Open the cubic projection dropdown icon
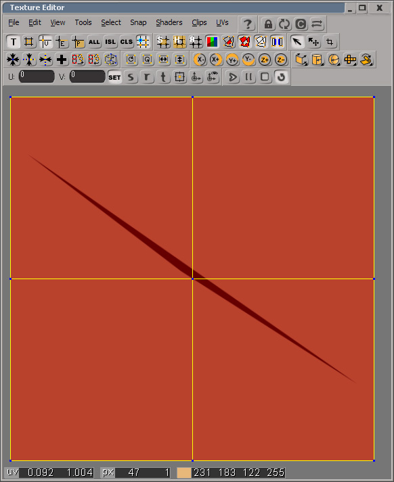 pos(301,59)
